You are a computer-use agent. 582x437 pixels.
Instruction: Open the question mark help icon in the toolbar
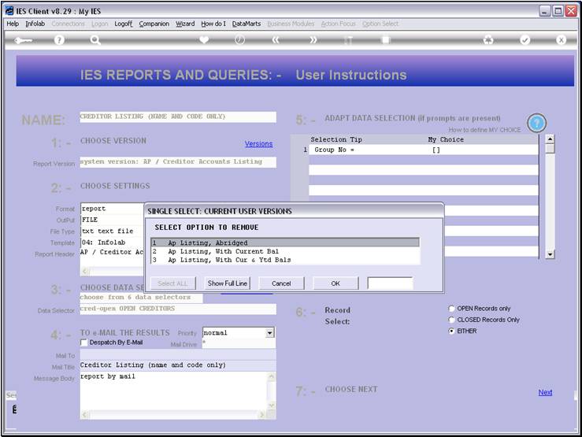tap(59, 40)
